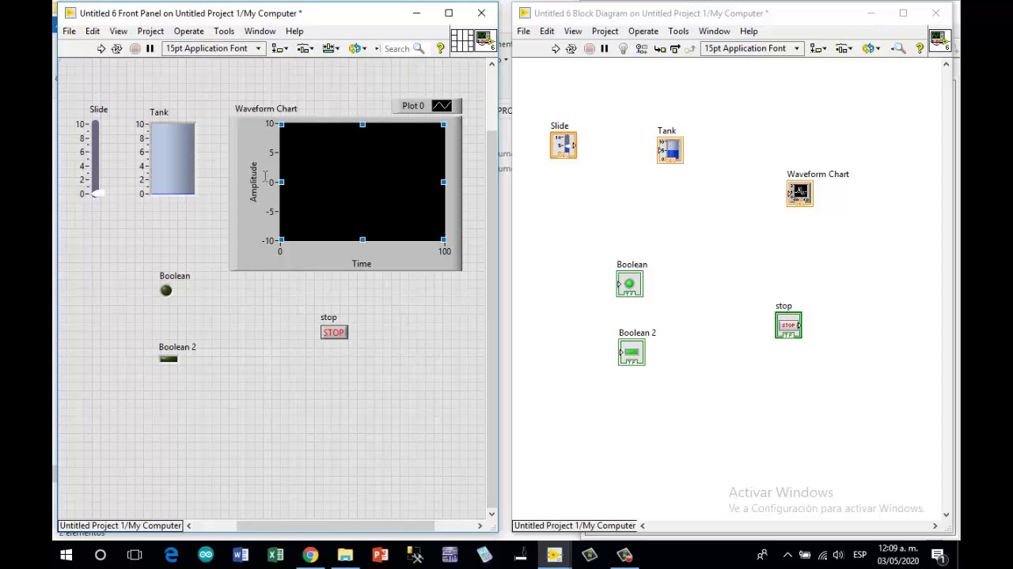Viewport: 1013px width, 569px height.
Task: Open Project menu in Block Diagram
Action: pyautogui.click(x=605, y=31)
